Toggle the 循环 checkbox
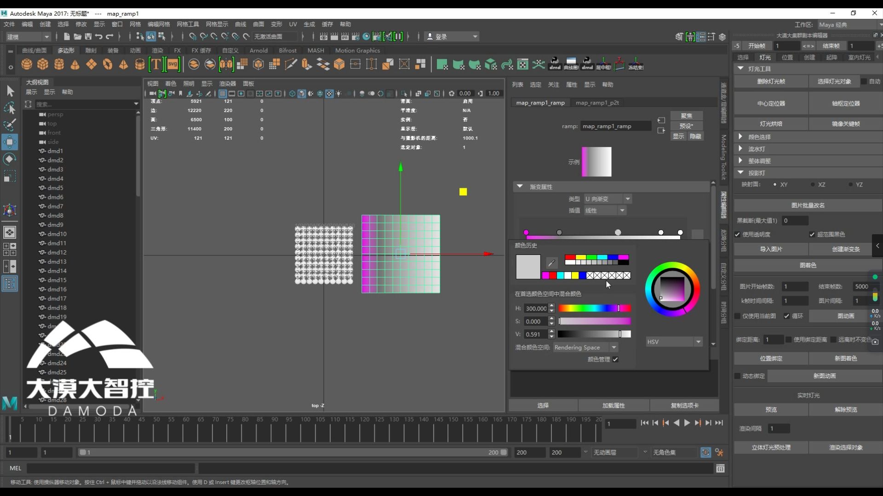Image resolution: width=883 pixels, height=496 pixels. coord(787,316)
